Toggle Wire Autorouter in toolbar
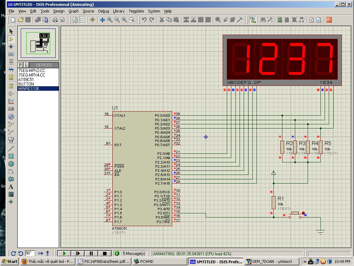Screen dimensions: 354x266 [x=253, y=20]
